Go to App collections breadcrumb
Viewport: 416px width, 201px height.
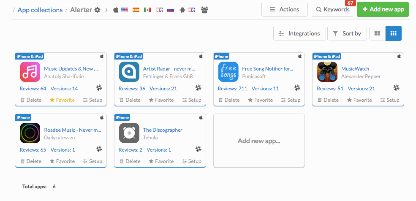[x=40, y=10]
